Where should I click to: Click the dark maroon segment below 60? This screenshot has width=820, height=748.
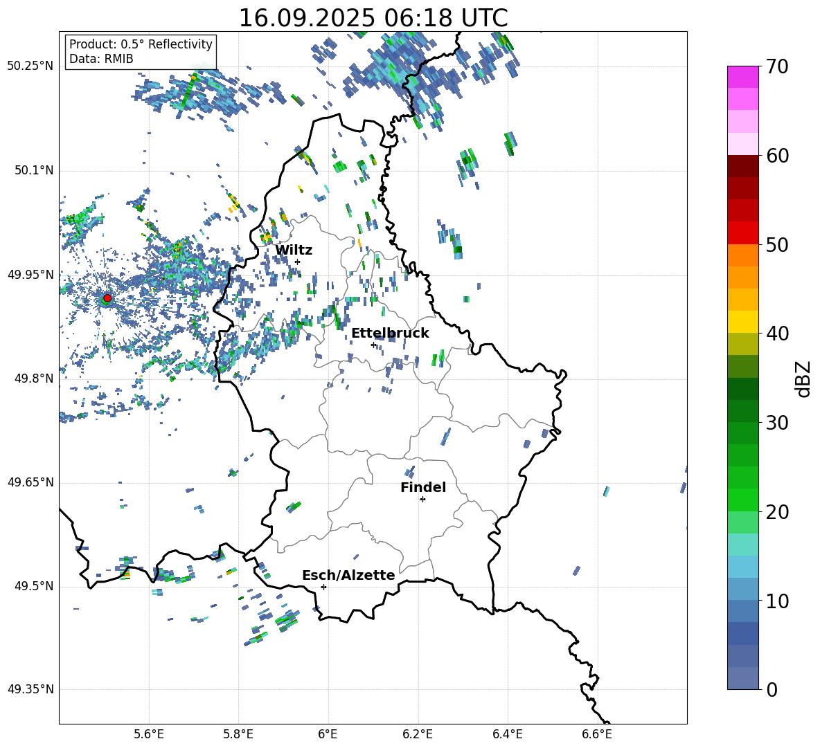(x=742, y=166)
